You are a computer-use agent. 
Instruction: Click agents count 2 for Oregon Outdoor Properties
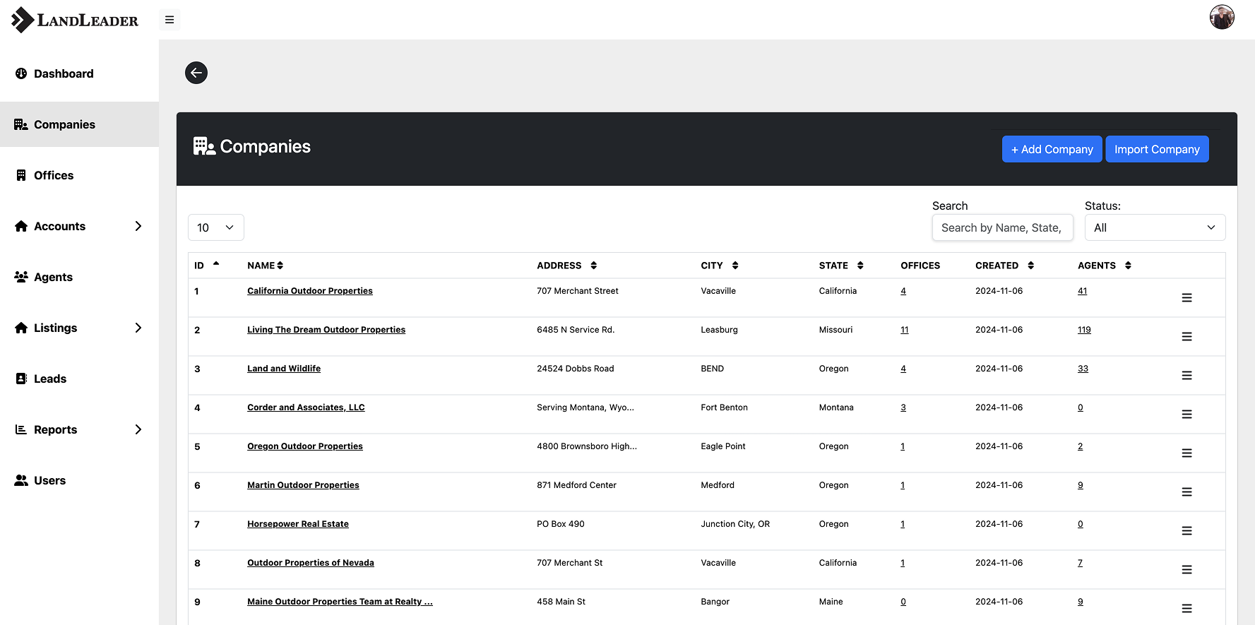click(1080, 446)
